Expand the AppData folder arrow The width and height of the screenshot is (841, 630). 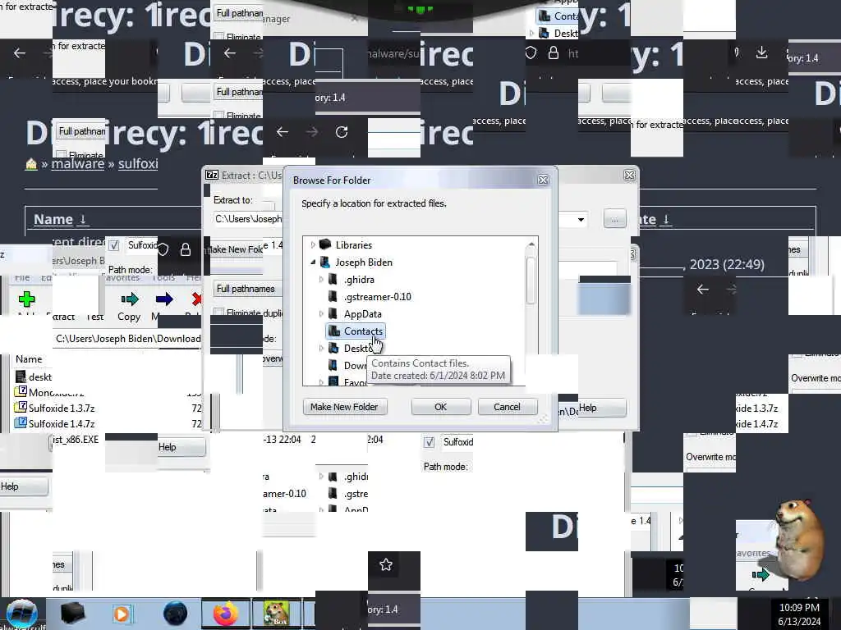click(x=321, y=313)
